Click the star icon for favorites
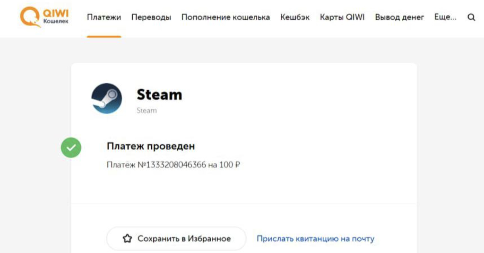Screen dimensions: 484x253 coord(127,239)
